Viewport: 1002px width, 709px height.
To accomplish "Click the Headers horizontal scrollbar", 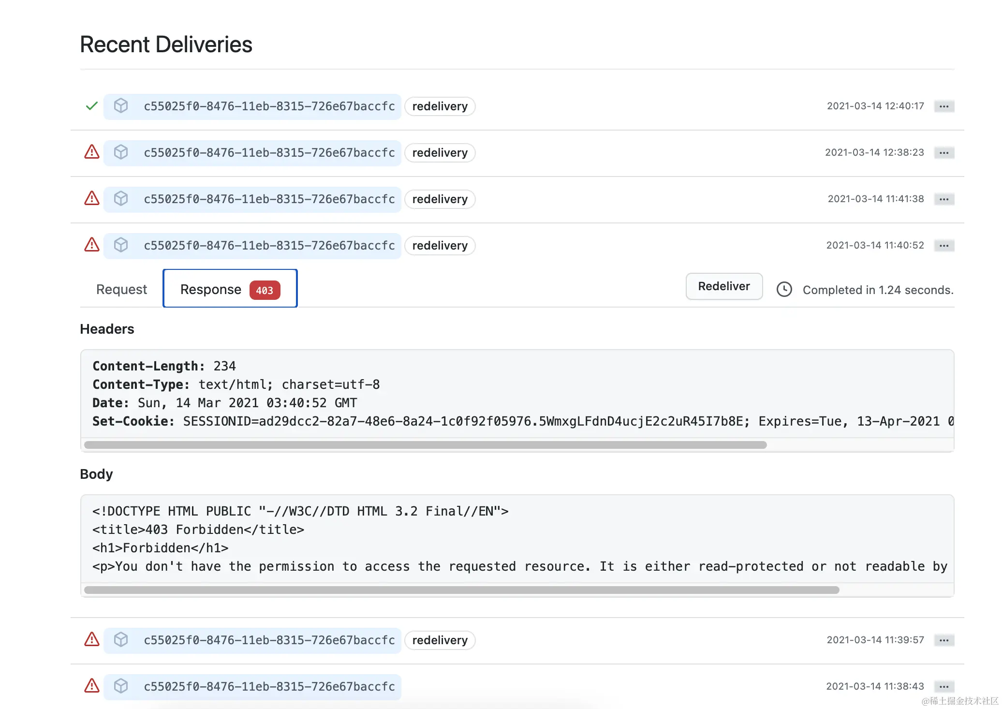I will 425,445.
